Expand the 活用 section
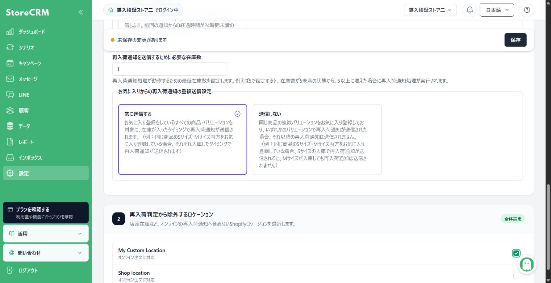 (x=46, y=233)
